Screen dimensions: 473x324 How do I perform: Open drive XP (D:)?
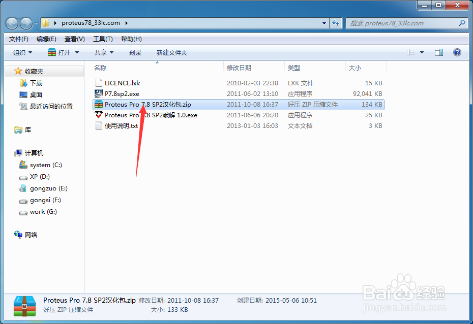coord(40,176)
